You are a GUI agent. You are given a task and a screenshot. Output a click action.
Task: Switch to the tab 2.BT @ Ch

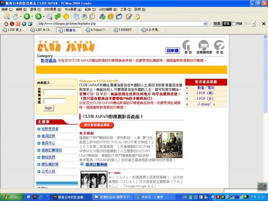[42, 30]
